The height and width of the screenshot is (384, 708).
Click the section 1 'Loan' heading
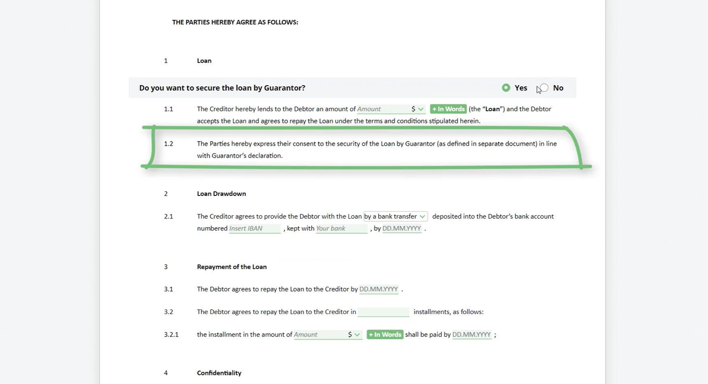point(204,61)
